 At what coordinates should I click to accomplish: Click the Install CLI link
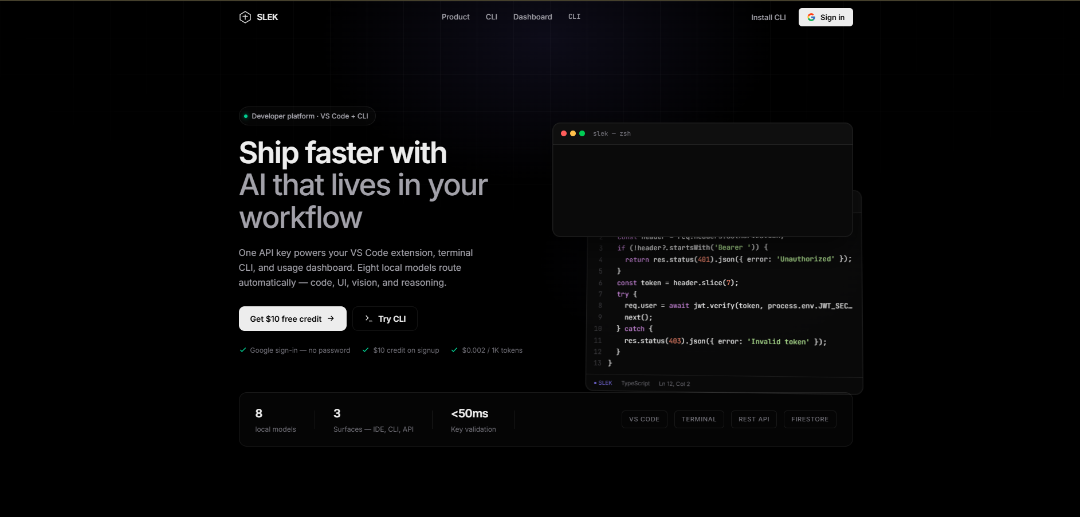point(768,18)
